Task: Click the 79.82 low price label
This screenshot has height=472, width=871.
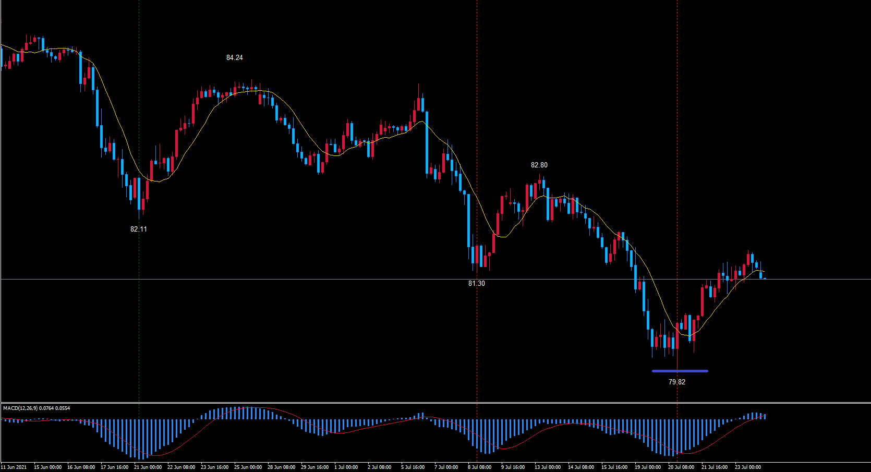Action: tap(676, 382)
